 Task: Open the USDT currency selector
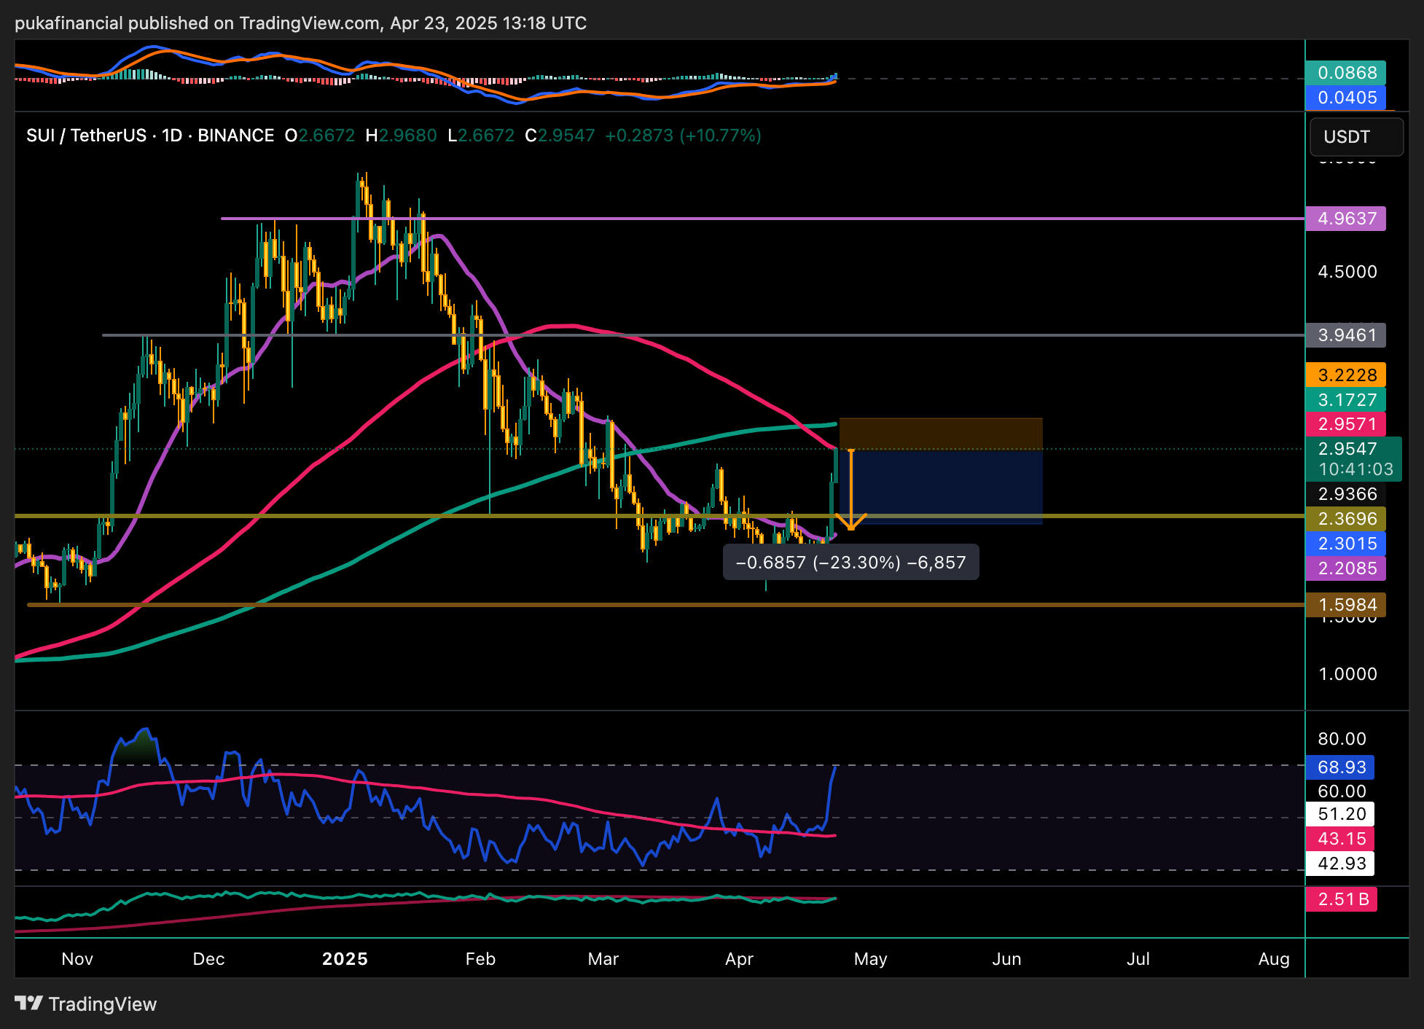(x=1355, y=137)
